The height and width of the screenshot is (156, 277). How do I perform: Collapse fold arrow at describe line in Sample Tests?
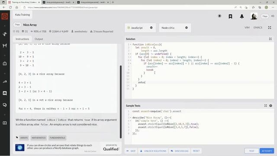pos(131,117)
